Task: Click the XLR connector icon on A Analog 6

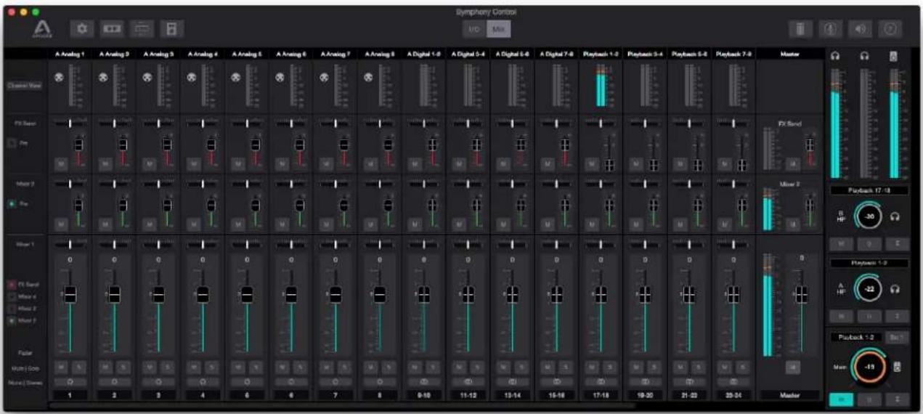Action: pyautogui.click(x=281, y=78)
